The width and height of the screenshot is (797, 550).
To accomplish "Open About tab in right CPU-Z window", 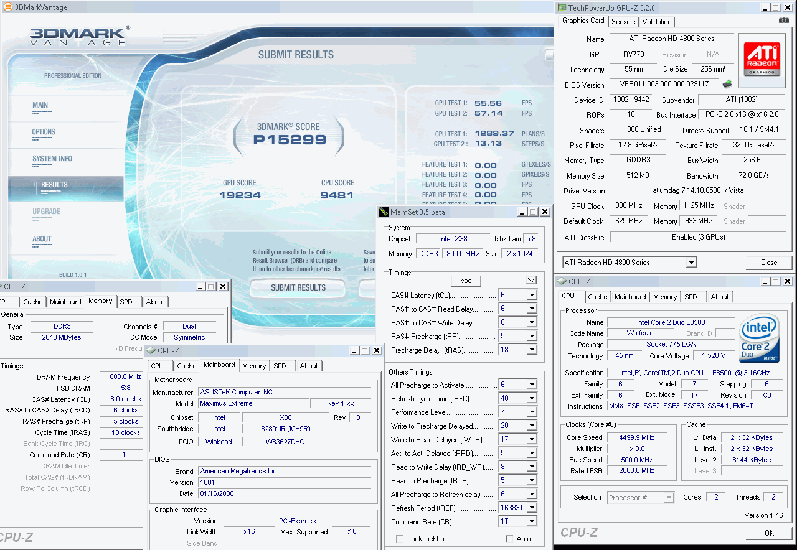I will tap(720, 297).
